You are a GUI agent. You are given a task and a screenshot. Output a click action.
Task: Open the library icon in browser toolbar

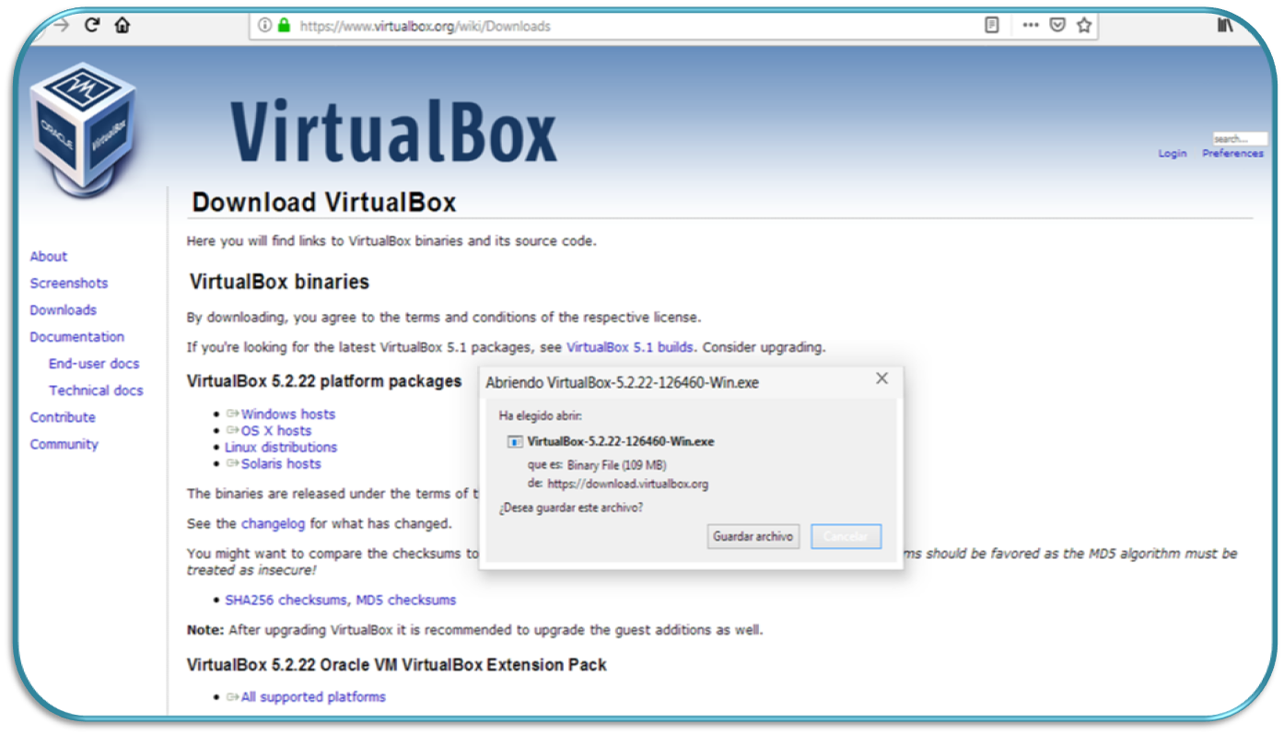[1224, 26]
